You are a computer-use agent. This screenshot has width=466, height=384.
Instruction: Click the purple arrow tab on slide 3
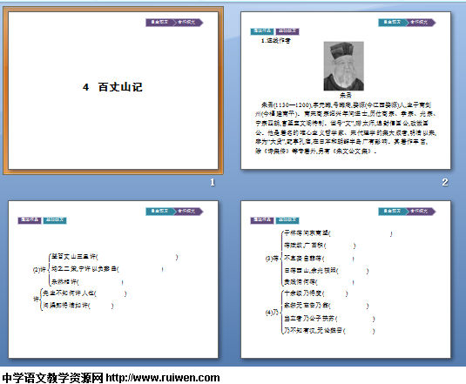tap(189, 211)
